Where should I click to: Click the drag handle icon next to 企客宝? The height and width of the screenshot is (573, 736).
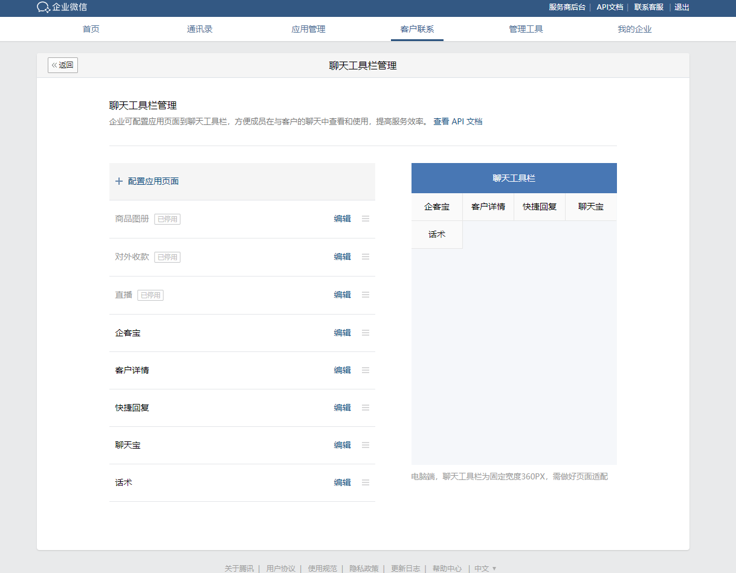pyautogui.click(x=365, y=332)
